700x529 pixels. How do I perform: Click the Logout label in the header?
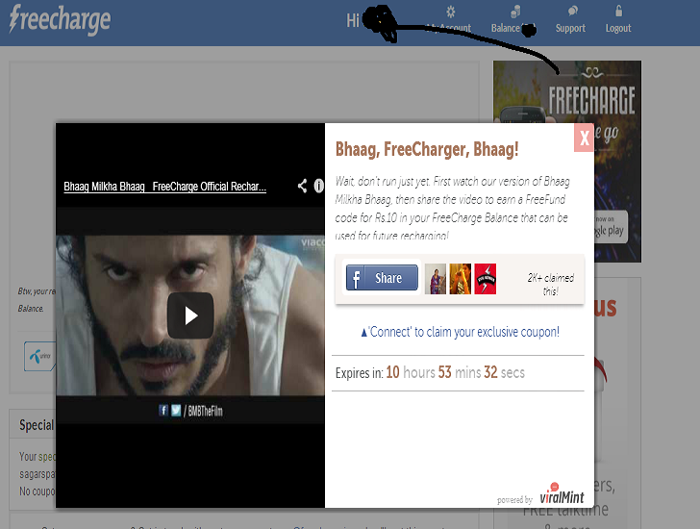pyautogui.click(x=618, y=28)
